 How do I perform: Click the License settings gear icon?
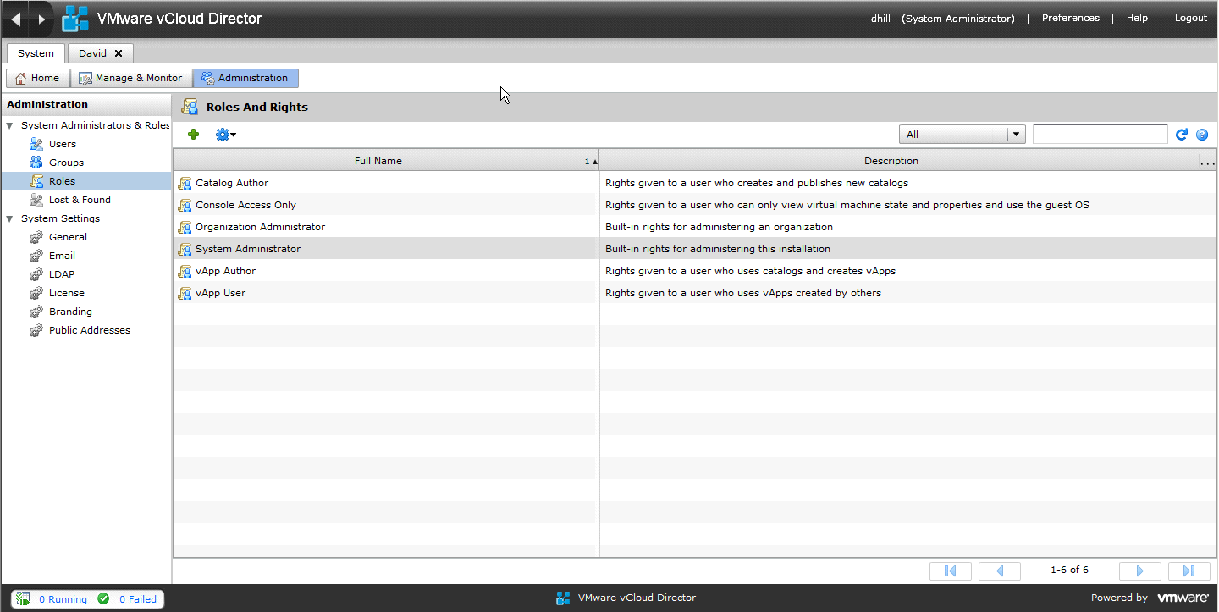(36, 293)
